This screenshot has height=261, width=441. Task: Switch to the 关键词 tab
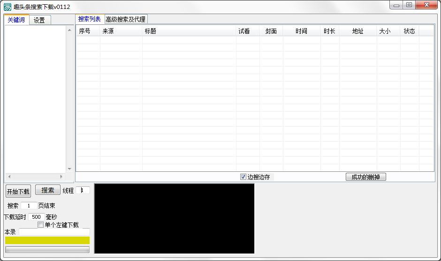click(x=16, y=20)
